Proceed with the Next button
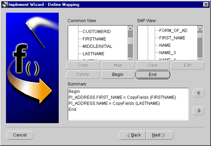The height and width of the screenshot is (146, 211). [x=160, y=135]
